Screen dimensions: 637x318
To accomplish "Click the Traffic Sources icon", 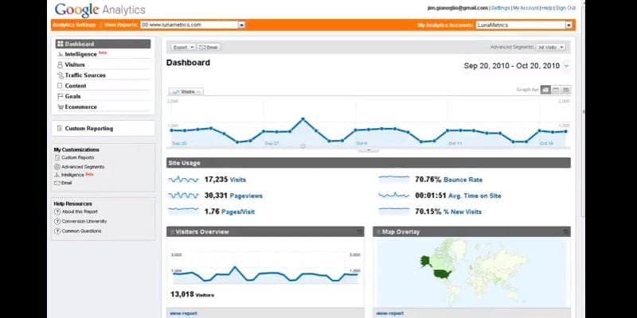I will [x=61, y=76].
